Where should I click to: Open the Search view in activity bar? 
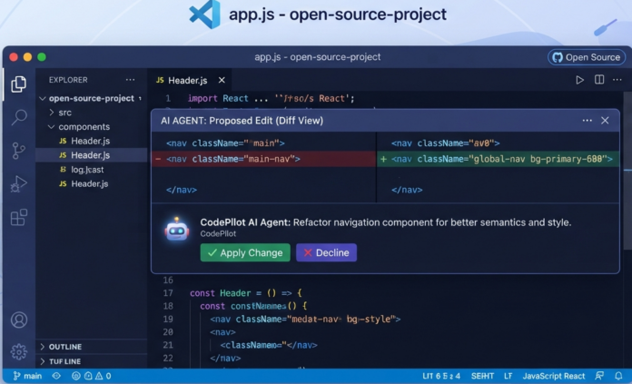tap(18, 117)
